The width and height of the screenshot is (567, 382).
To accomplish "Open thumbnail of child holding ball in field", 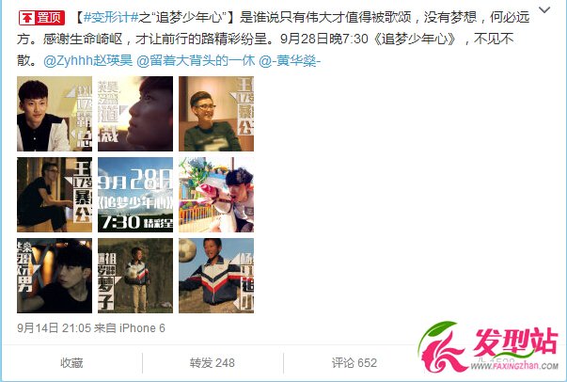I will point(135,276).
